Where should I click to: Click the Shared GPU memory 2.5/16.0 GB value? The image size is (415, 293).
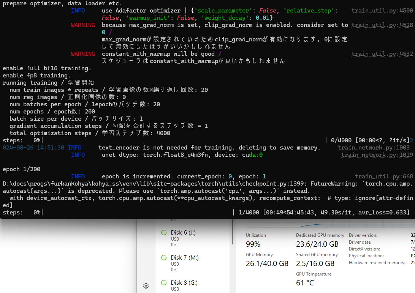[315, 264]
